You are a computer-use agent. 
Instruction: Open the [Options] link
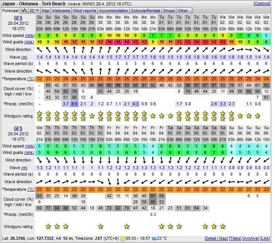(262, 3)
